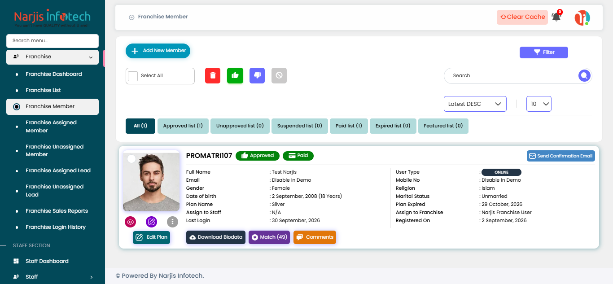Open Franchise Dashboard in sidebar
Viewport: 613px width, 284px height.
(54, 74)
